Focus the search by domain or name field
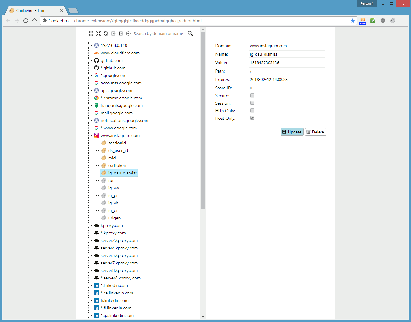 click(159, 33)
